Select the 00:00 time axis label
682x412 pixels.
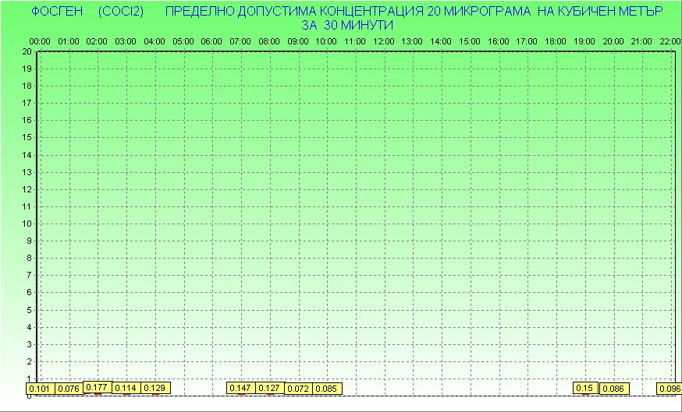tap(40, 41)
